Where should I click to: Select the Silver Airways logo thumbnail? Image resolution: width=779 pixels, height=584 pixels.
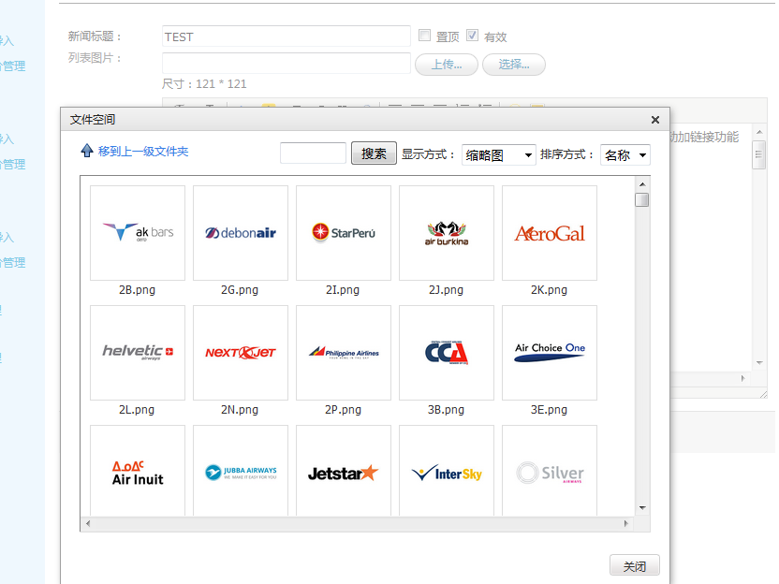point(550,471)
